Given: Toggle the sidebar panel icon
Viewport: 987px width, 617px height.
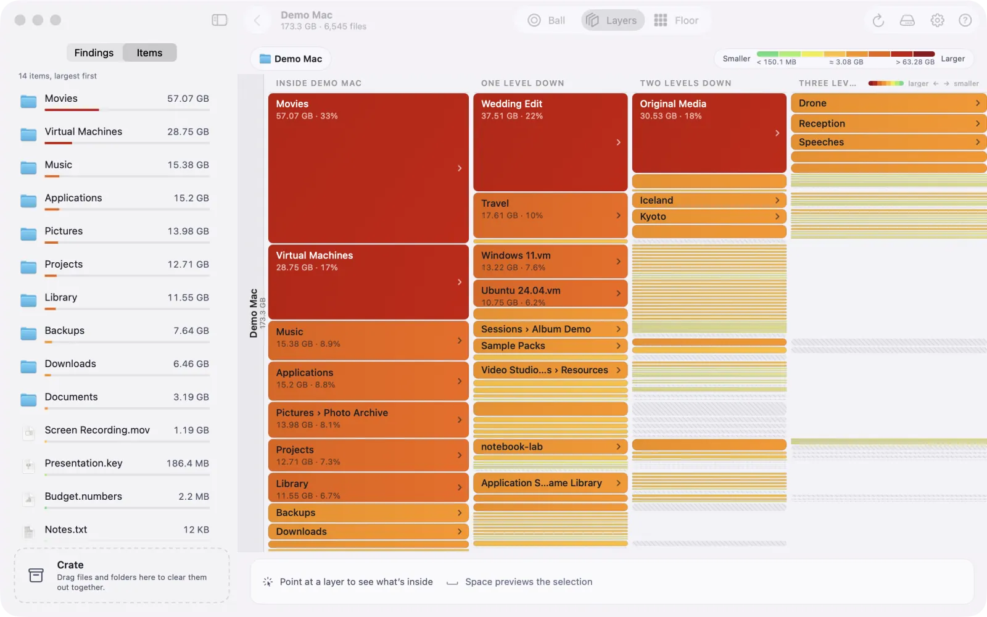Looking at the screenshot, I should tap(220, 20).
